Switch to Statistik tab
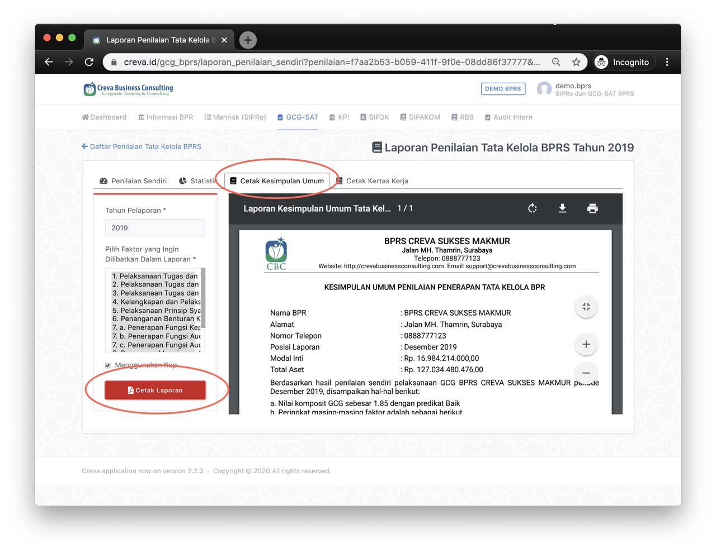This screenshot has width=716, height=552. point(198,181)
